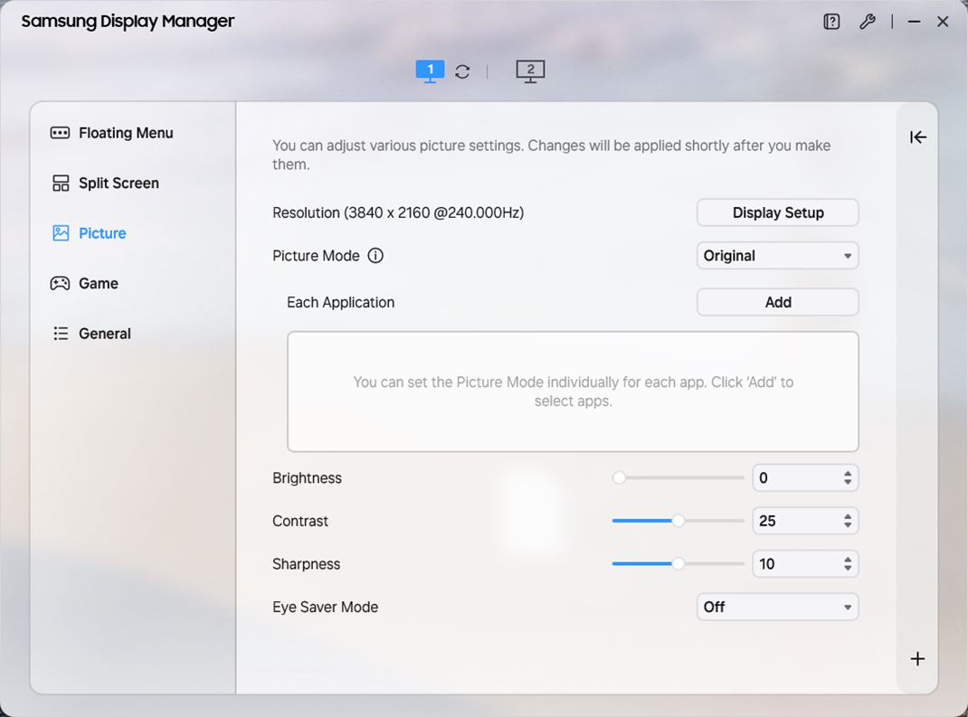The image size is (968, 717).
Task: Decrease Contrast with the down stepper arrow
Action: click(848, 525)
